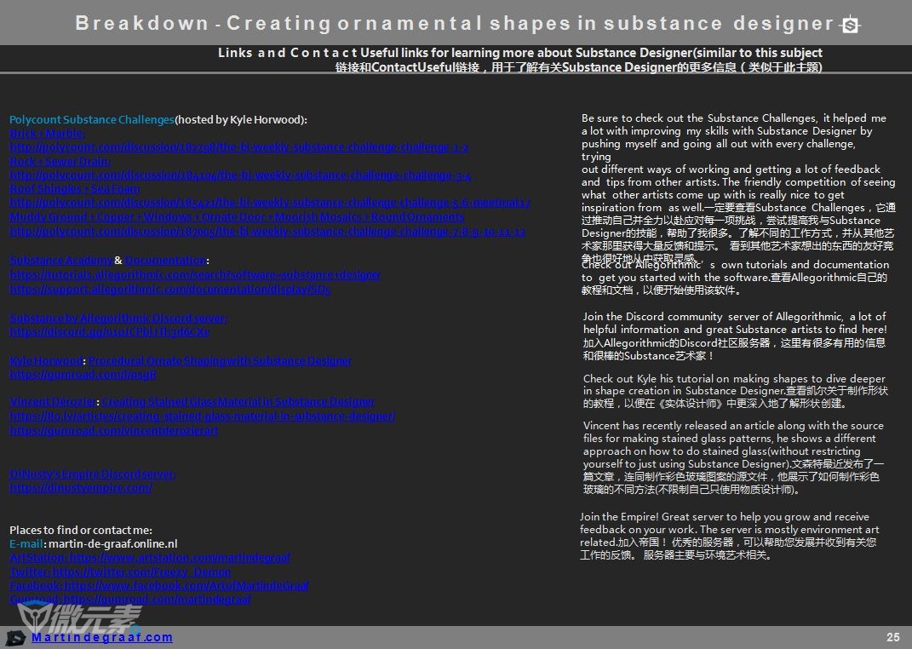Open the Kyle Horwood name link
Viewport: 912px width, 649px height.
tap(46, 360)
